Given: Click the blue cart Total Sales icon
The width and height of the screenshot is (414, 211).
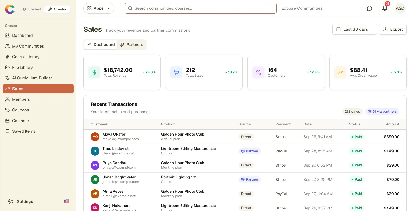Looking at the screenshot, I should [x=176, y=72].
